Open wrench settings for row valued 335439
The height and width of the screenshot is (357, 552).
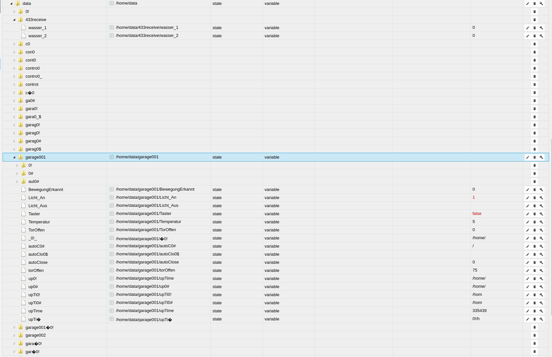point(541,311)
